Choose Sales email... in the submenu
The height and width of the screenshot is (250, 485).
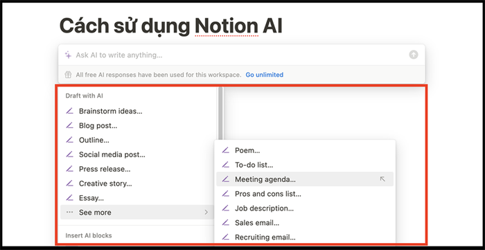click(x=305, y=222)
